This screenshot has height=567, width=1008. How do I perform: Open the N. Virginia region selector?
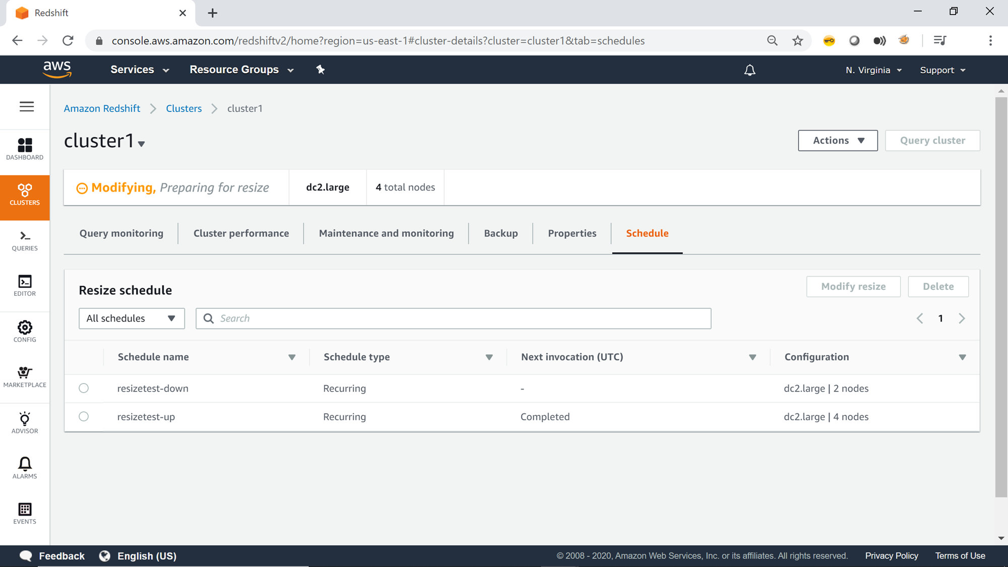(873, 70)
